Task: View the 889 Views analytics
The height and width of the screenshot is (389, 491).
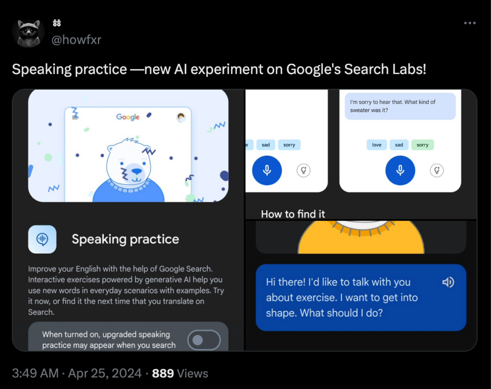Action: [180, 373]
